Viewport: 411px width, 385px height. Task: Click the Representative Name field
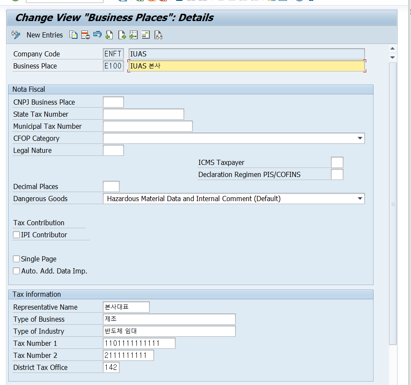pyautogui.click(x=127, y=307)
